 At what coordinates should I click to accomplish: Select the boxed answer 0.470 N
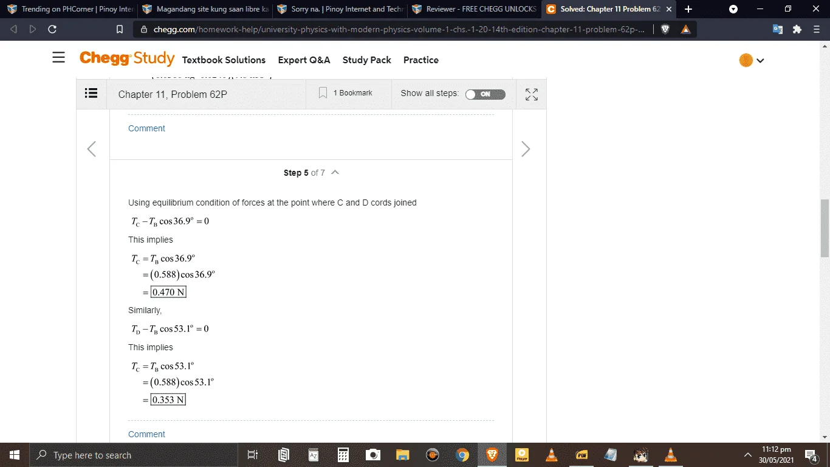(x=168, y=292)
